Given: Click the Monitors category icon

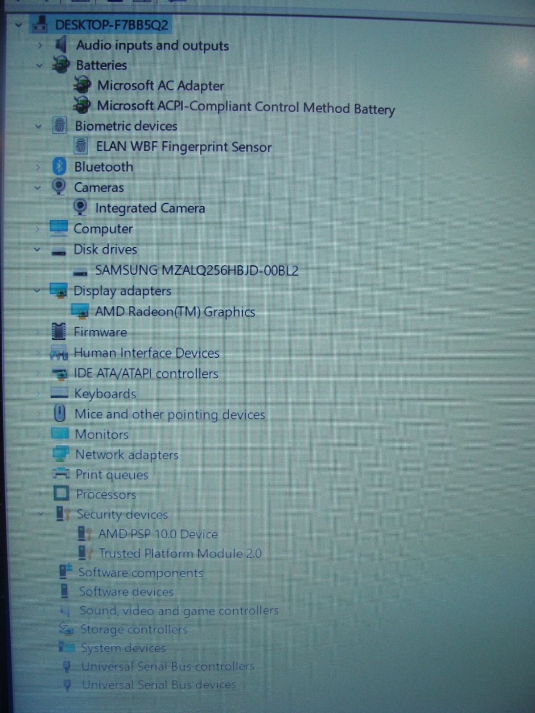Looking at the screenshot, I should click(x=60, y=433).
